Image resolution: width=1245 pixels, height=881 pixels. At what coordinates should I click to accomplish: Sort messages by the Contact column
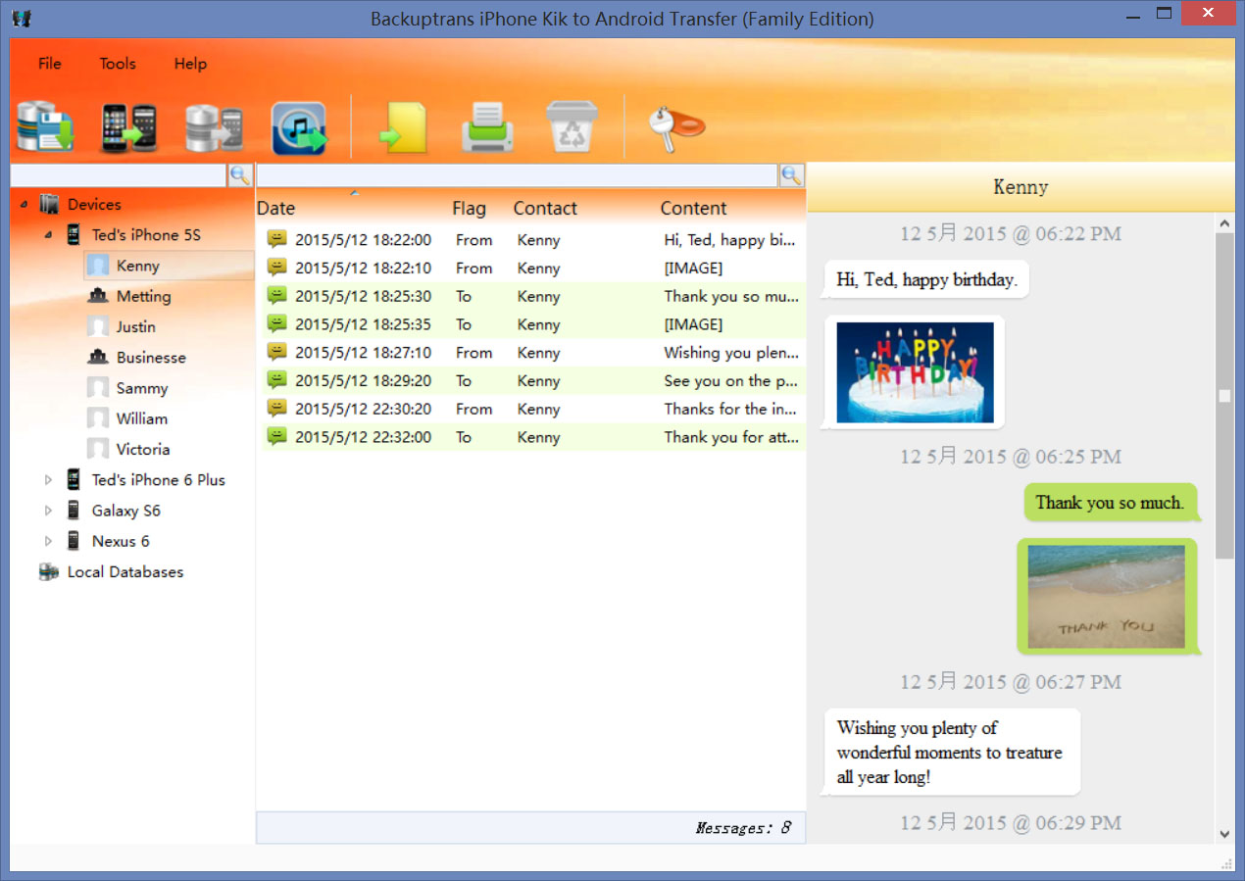(545, 208)
